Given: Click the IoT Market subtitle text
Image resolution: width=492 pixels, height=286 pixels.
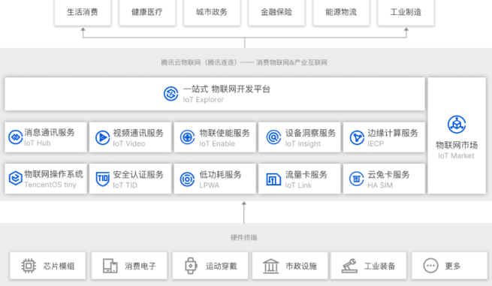Looking at the screenshot, I should pyautogui.click(x=456, y=156).
